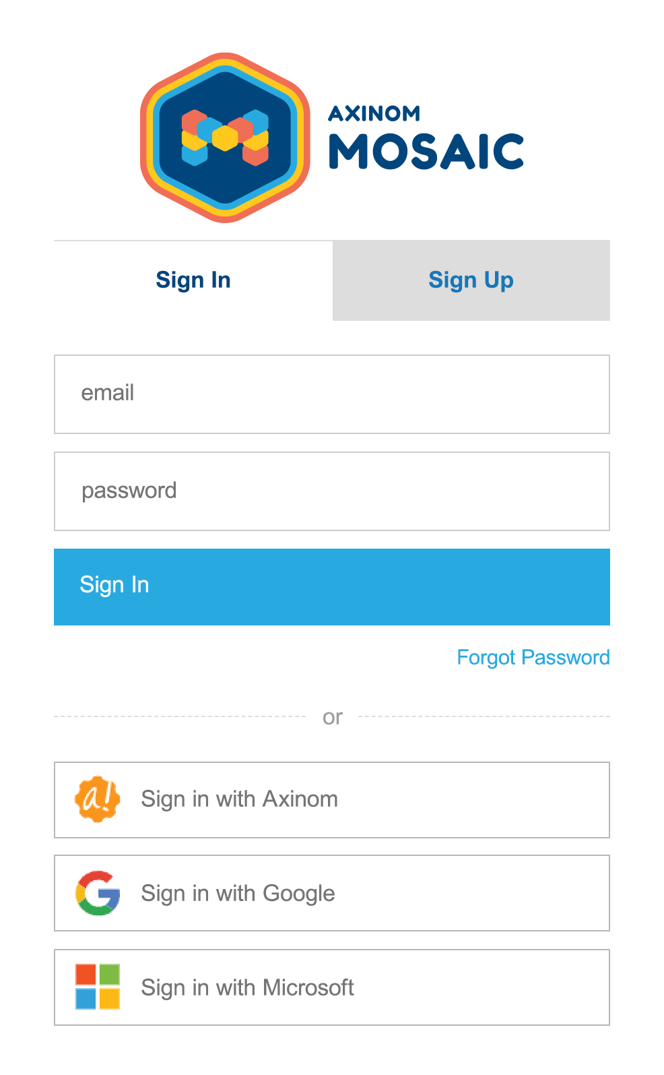
Task: Select the Sign in with Google label
Action: point(238,894)
